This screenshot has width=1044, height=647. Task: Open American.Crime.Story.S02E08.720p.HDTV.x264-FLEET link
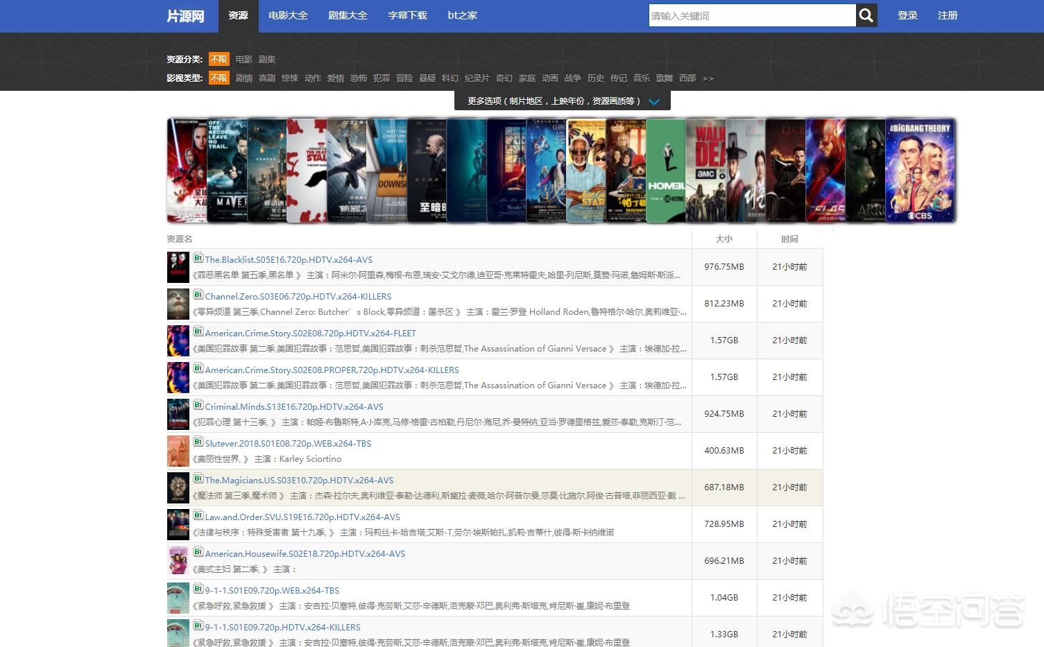pos(311,334)
